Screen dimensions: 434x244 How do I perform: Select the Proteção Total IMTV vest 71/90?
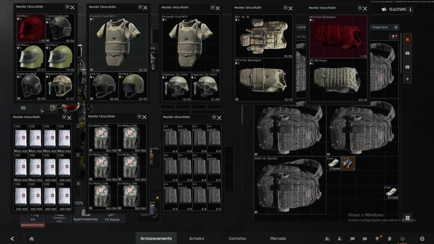point(191,43)
